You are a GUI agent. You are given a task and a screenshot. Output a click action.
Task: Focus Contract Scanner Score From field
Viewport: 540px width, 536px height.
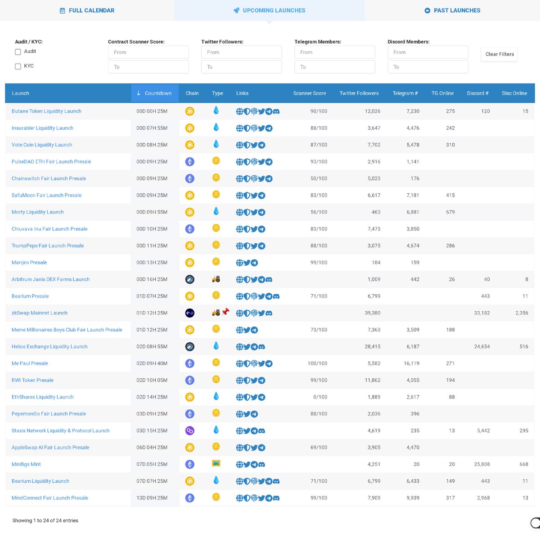148,52
